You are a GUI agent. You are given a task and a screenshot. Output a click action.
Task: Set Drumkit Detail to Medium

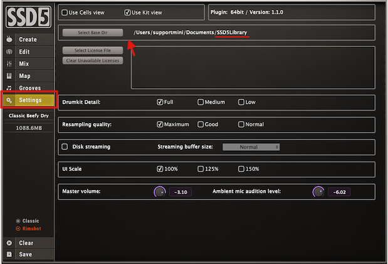tap(201, 102)
